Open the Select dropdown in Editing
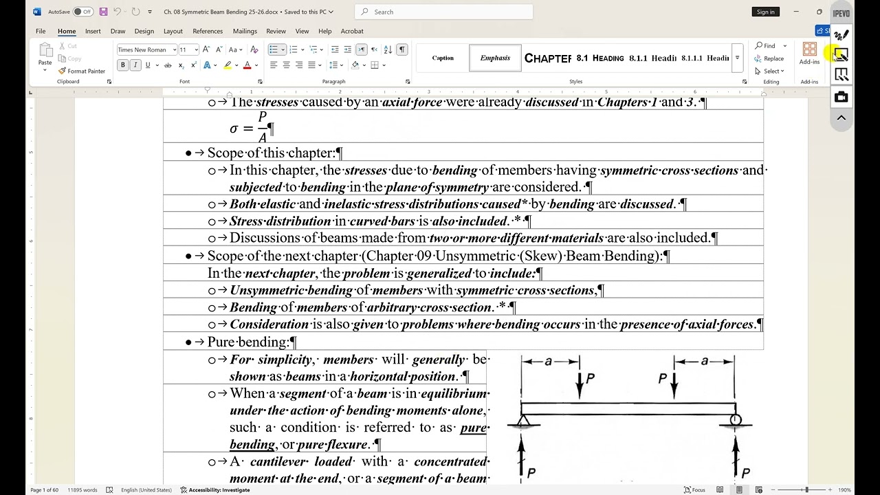 click(769, 71)
